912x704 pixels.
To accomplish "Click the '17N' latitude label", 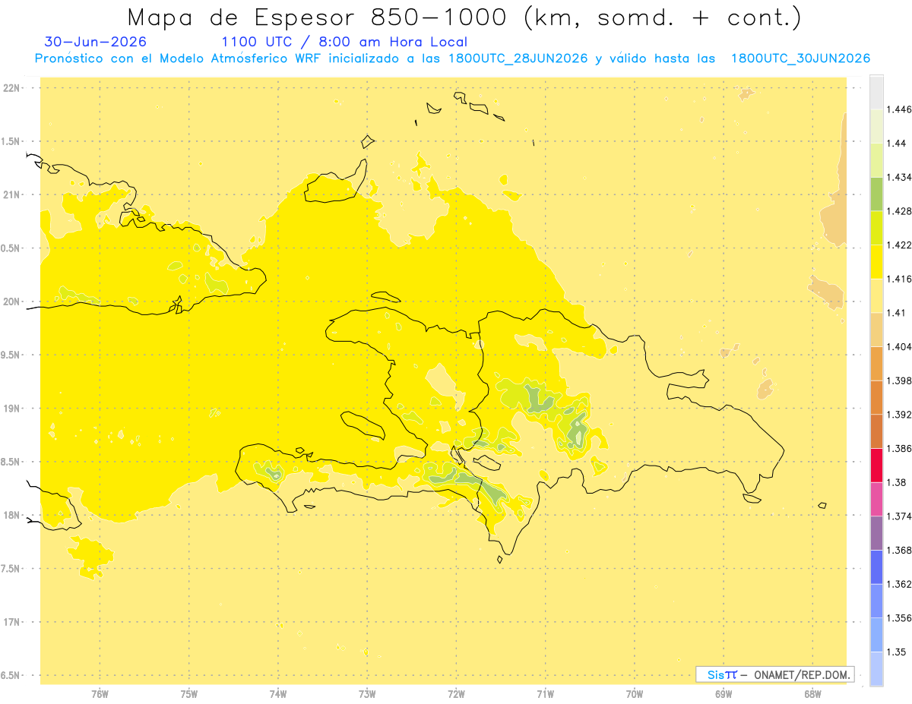I will [x=11, y=622].
